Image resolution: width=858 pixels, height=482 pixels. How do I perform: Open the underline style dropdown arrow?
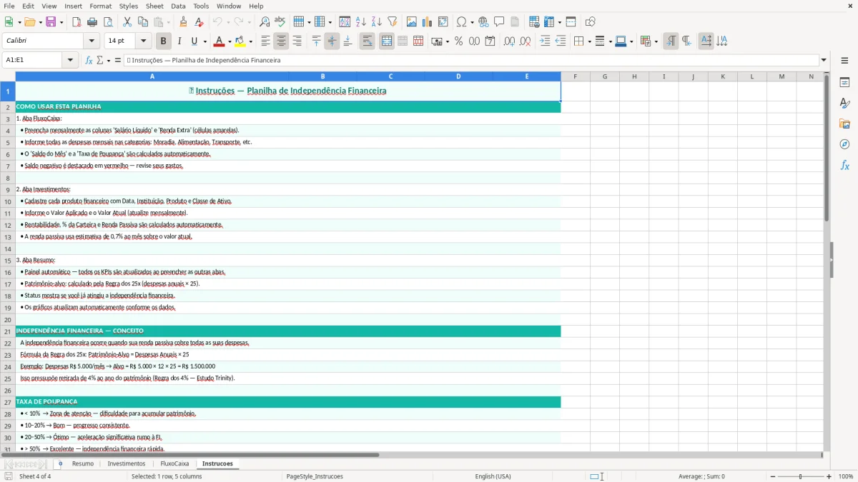coord(204,41)
